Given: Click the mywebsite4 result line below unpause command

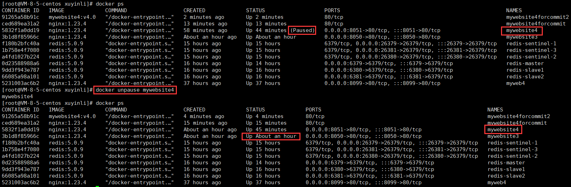Looking at the screenshot, I should click(x=17, y=96).
